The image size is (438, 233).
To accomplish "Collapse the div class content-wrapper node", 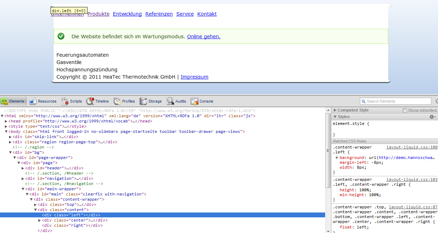I will (x=31, y=199).
